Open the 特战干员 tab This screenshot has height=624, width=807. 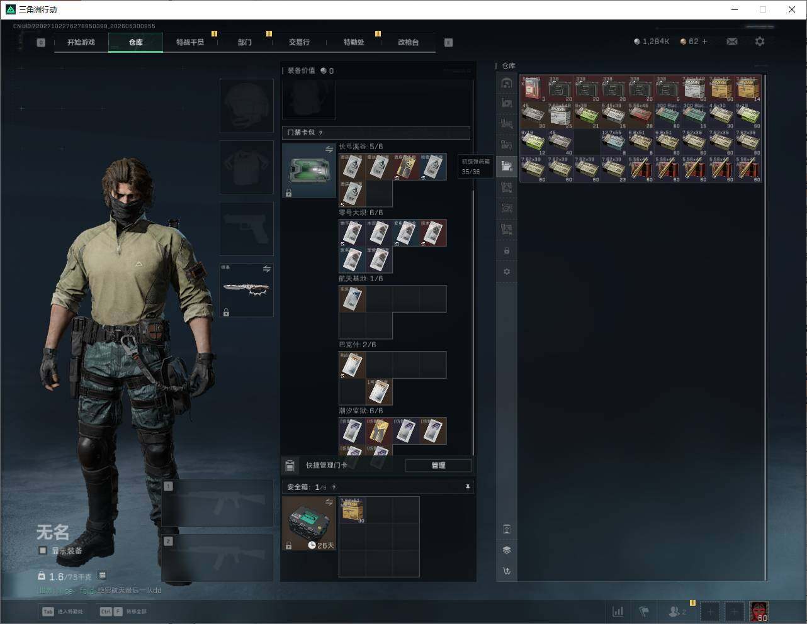pos(190,42)
